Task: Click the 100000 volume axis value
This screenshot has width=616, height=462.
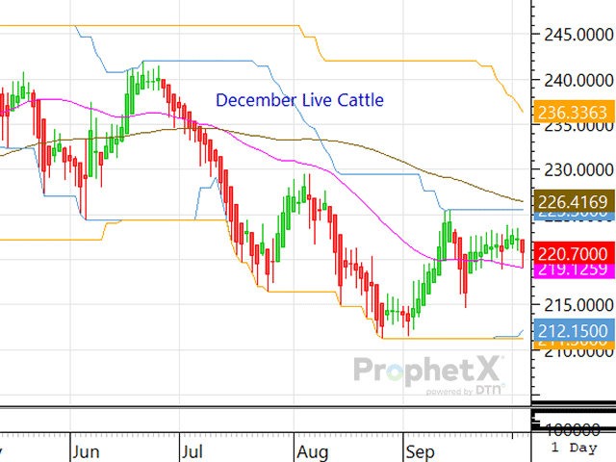Action: pos(574,430)
